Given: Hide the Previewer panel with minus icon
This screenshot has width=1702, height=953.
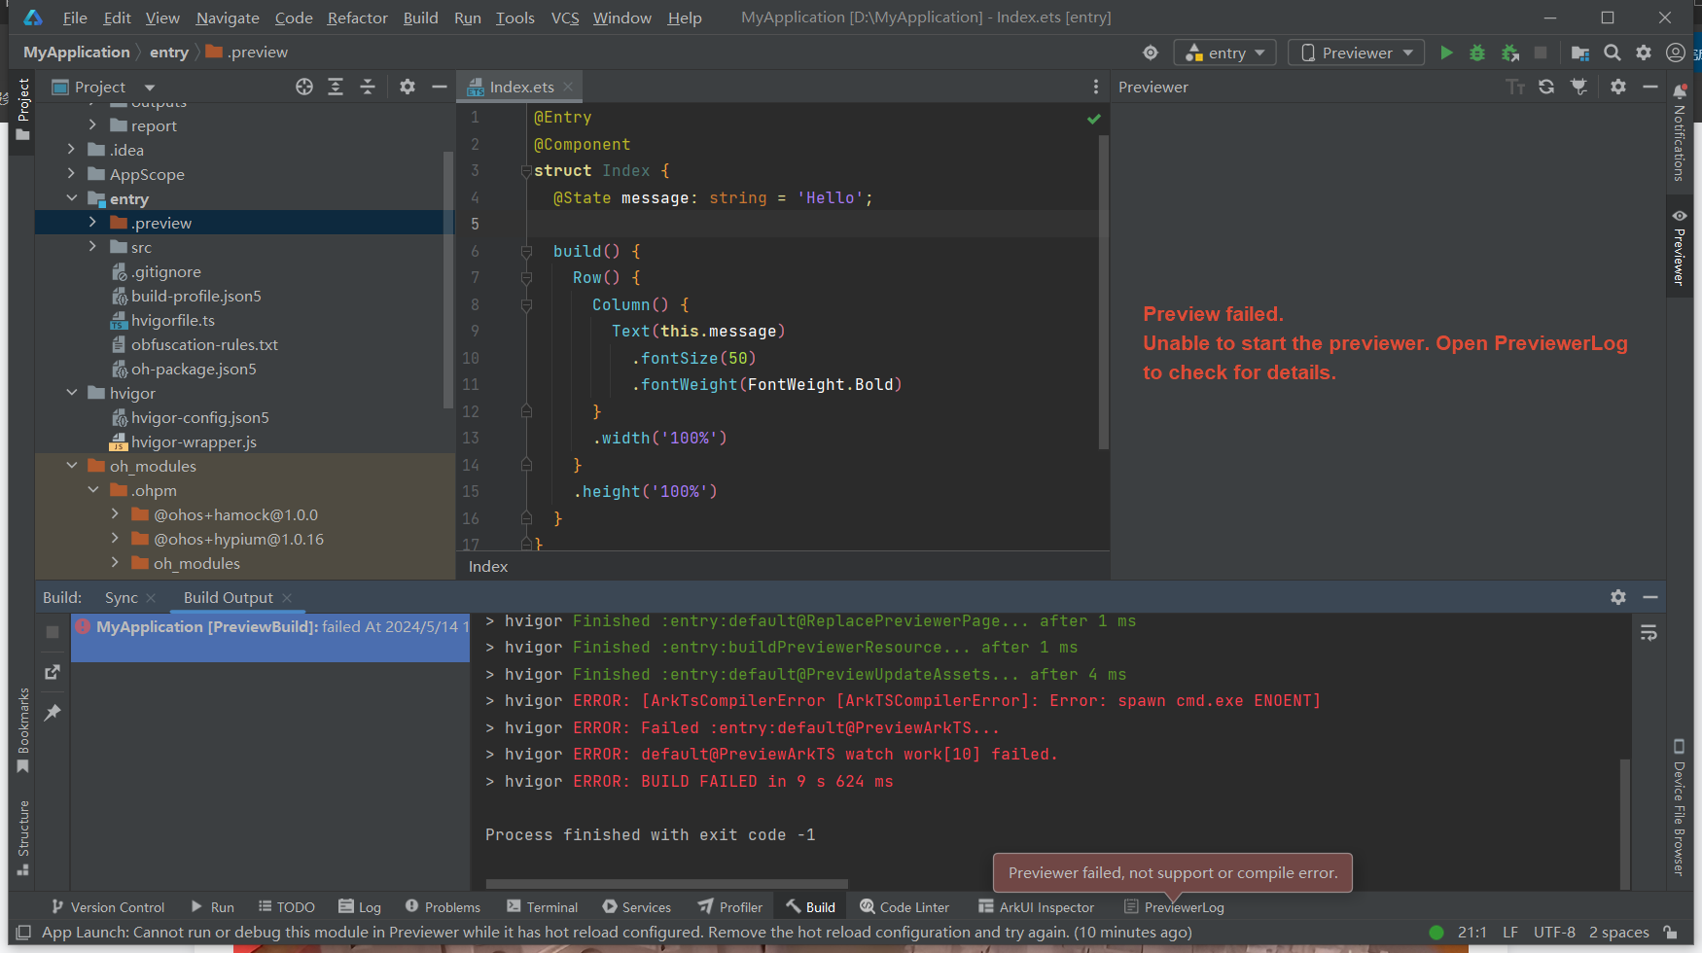Looking at the screenshot, I should coord(1650,87).
